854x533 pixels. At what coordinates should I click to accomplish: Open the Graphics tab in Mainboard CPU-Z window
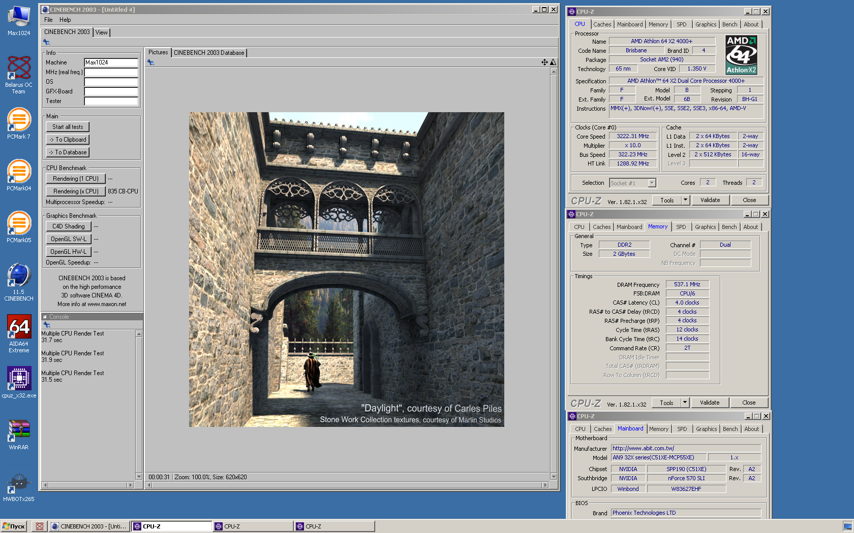[x=707, y=429]
